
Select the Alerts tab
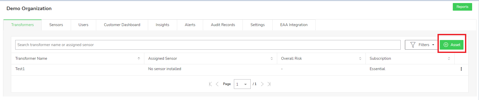click(190, 25)
